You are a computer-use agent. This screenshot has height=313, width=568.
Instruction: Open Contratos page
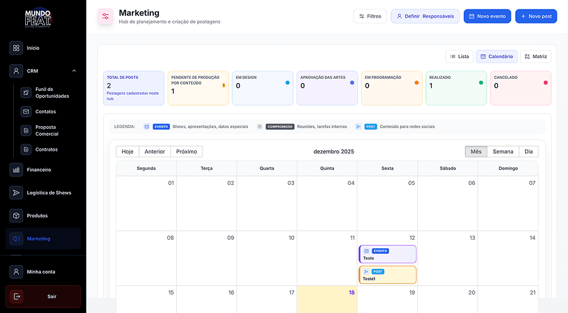[x=46, y=150]
